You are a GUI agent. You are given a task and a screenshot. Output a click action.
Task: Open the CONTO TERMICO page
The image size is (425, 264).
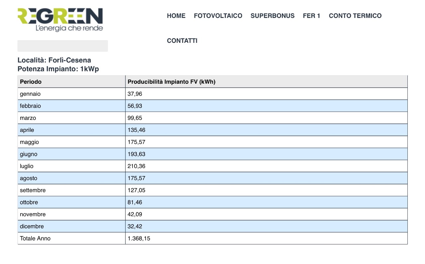[x=355, y=16]
